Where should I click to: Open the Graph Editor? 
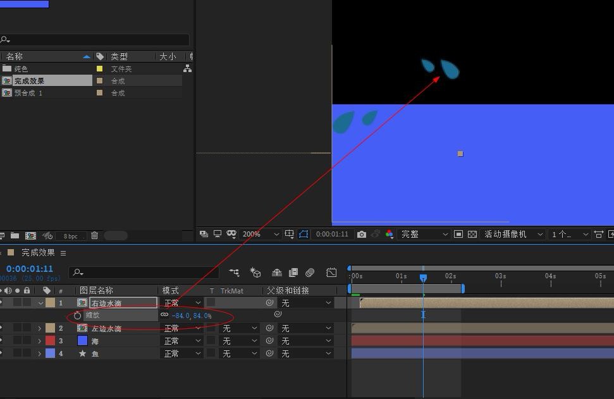coord(331,272)
